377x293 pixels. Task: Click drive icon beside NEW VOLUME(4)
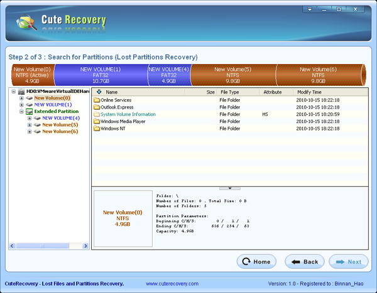[x=37, y=118]
